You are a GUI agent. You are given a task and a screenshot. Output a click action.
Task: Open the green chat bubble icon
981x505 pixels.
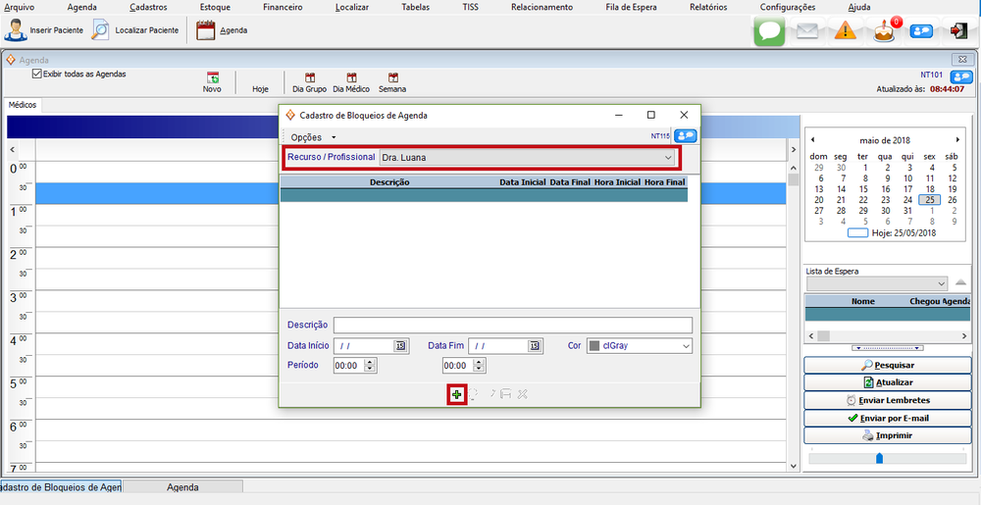(769, 31)
